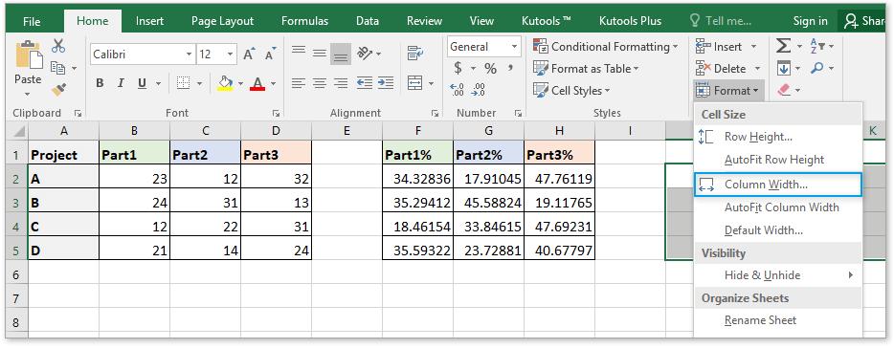Open the Cell Styles dropdown
The image size is (894, 349).
click(x=571, y=90)
